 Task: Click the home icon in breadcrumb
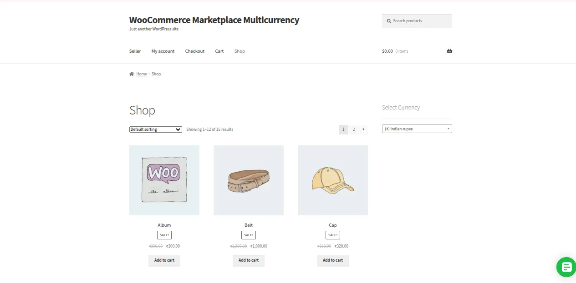[x=132, y=74]
